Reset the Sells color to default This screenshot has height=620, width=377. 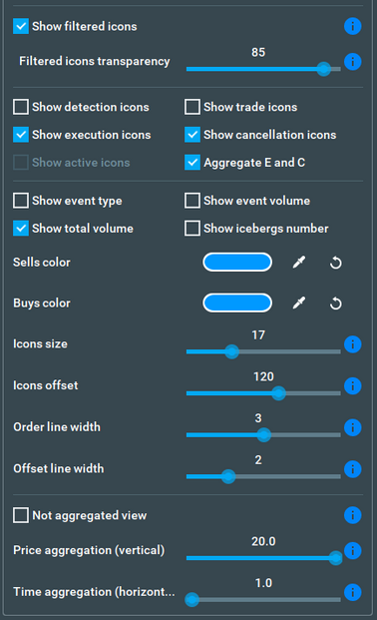click(336, 263)
